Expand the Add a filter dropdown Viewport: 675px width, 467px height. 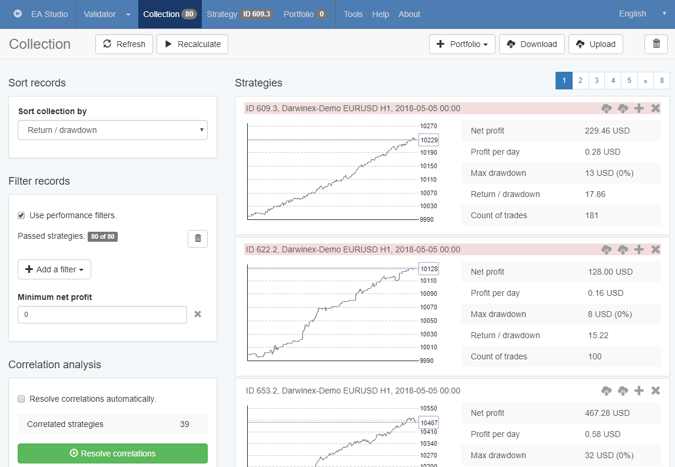tap(54, 269)
